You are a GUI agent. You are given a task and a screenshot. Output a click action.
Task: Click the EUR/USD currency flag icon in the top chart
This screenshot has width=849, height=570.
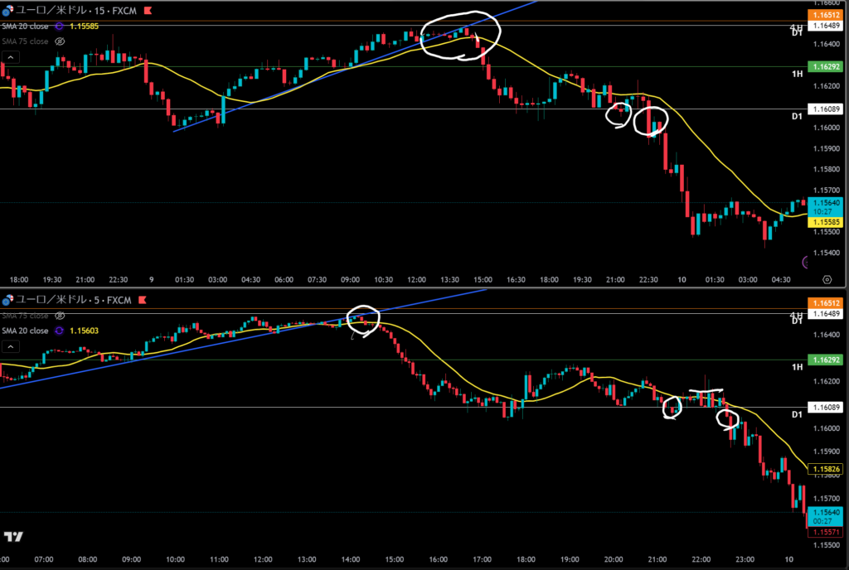(8, 11)
